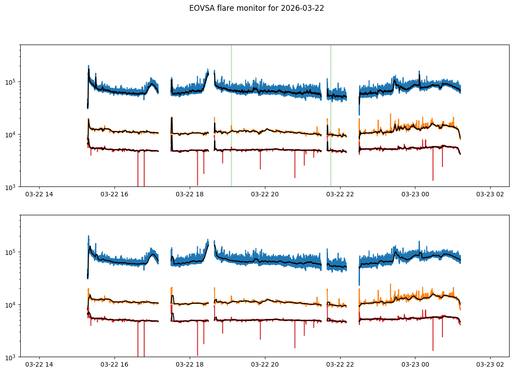
Task: Click the "03-22 22" tick label on top plot
Action: click(x=340, y=195)
